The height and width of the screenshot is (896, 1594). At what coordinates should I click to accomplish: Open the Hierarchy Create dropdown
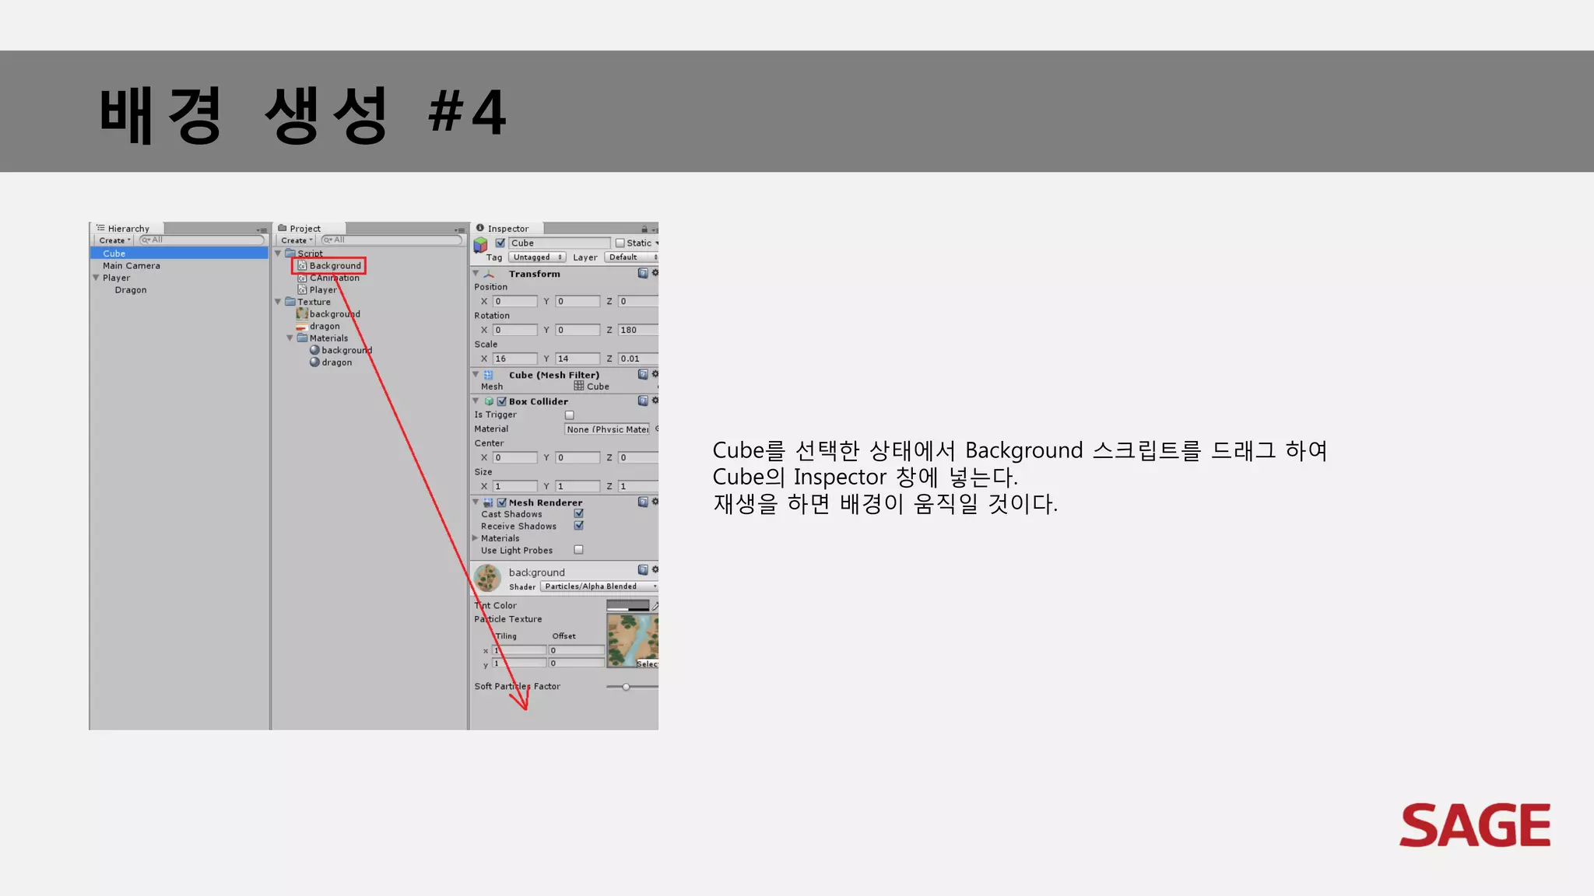114,240
